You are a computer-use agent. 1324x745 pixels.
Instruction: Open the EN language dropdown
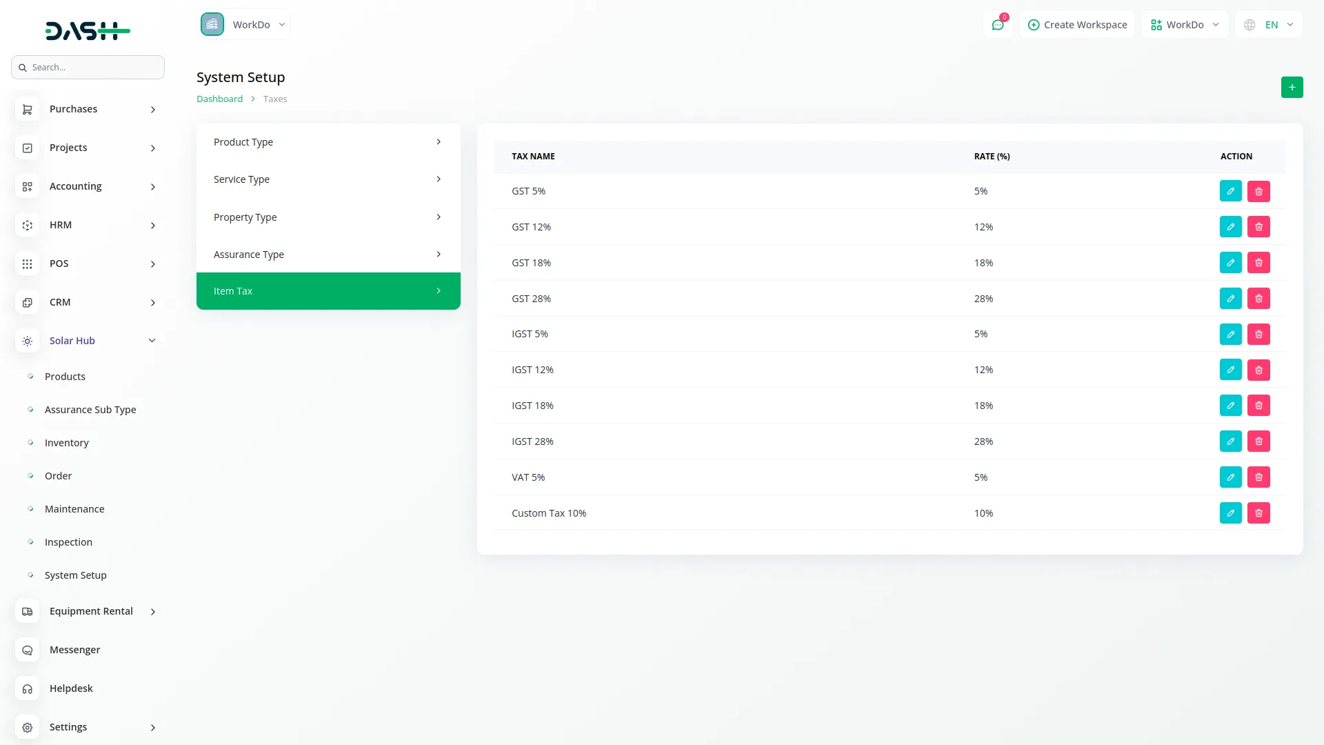click(x=1270, y=25)
